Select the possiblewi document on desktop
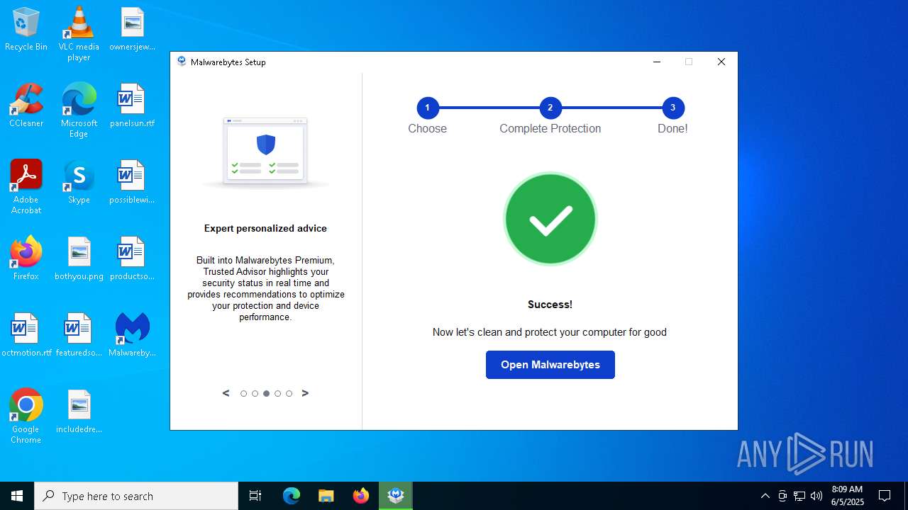Viewport: 908px width, 510px height. coord(132,182)
